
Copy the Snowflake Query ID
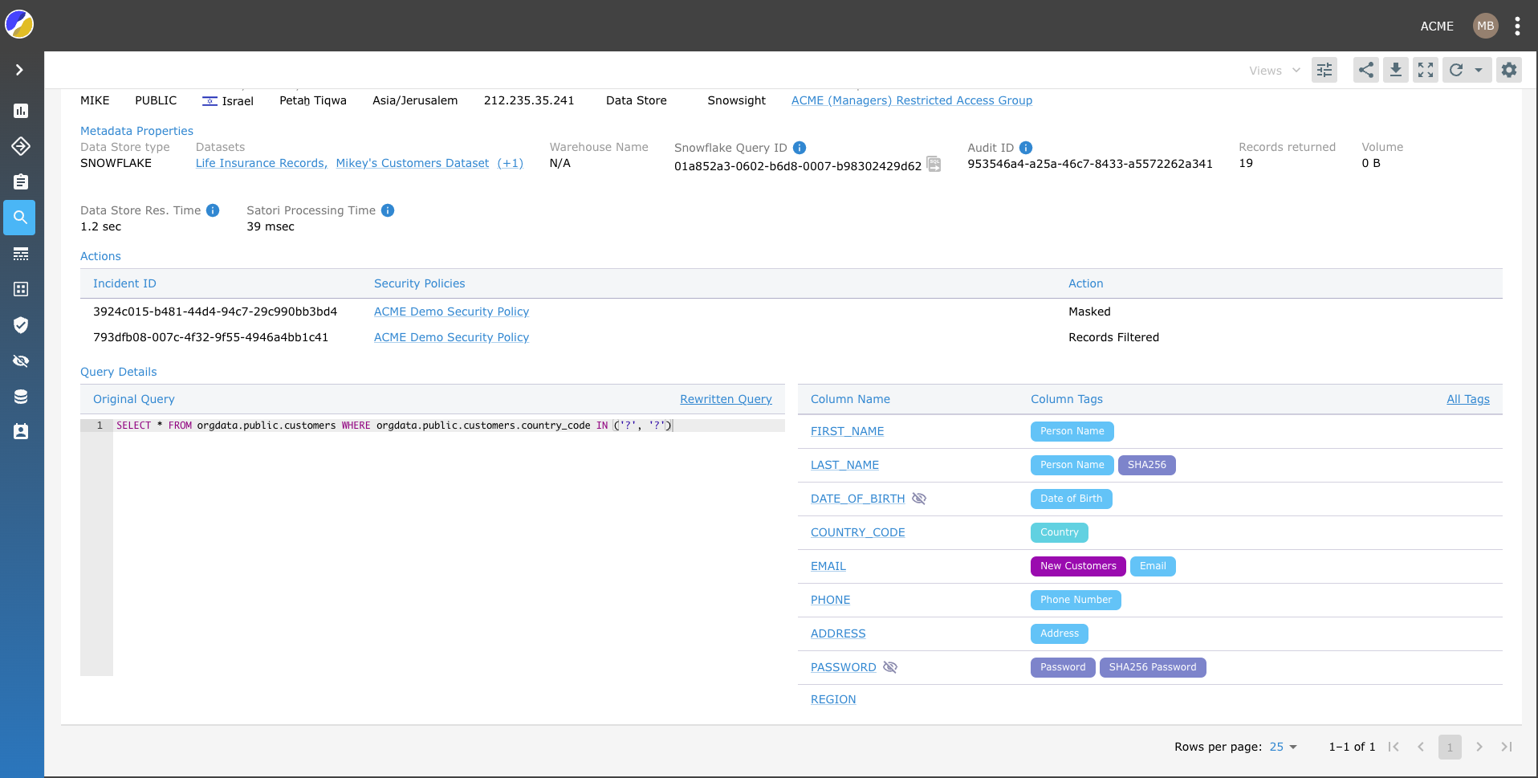click(x=933, y=164)
